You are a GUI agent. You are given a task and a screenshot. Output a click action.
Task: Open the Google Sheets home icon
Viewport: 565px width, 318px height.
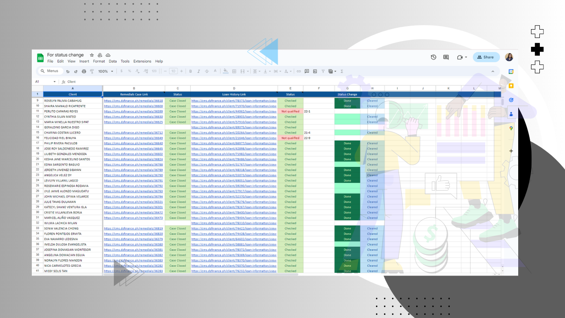pos(40,58)
